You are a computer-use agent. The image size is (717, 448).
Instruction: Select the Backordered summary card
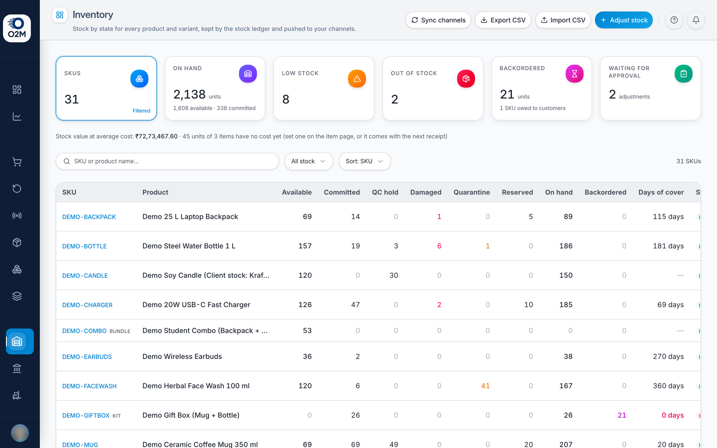[542, 88]
